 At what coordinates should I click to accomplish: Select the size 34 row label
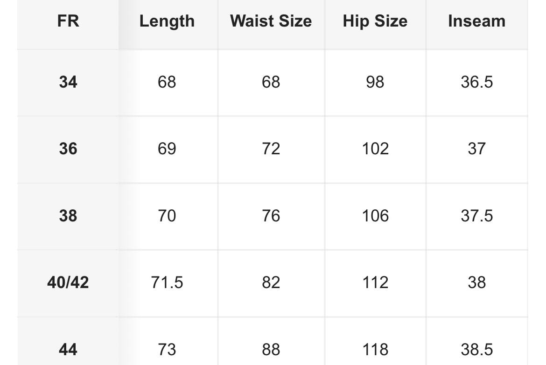pos(68,83)
